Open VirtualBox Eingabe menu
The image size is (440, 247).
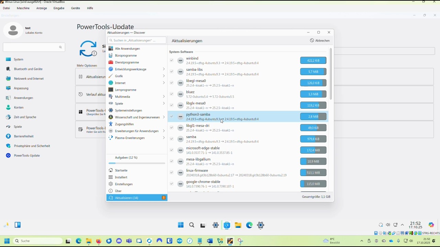pyautogui.click(x=59, y=8)
